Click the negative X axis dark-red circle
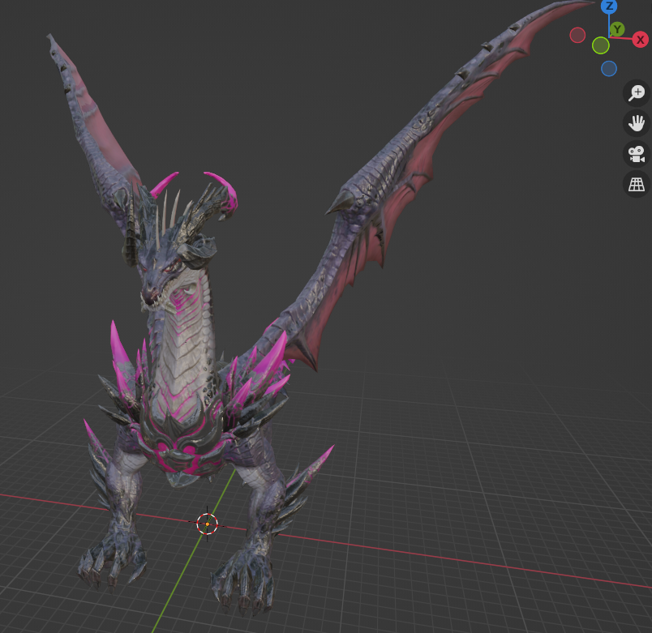 point(577,35)
